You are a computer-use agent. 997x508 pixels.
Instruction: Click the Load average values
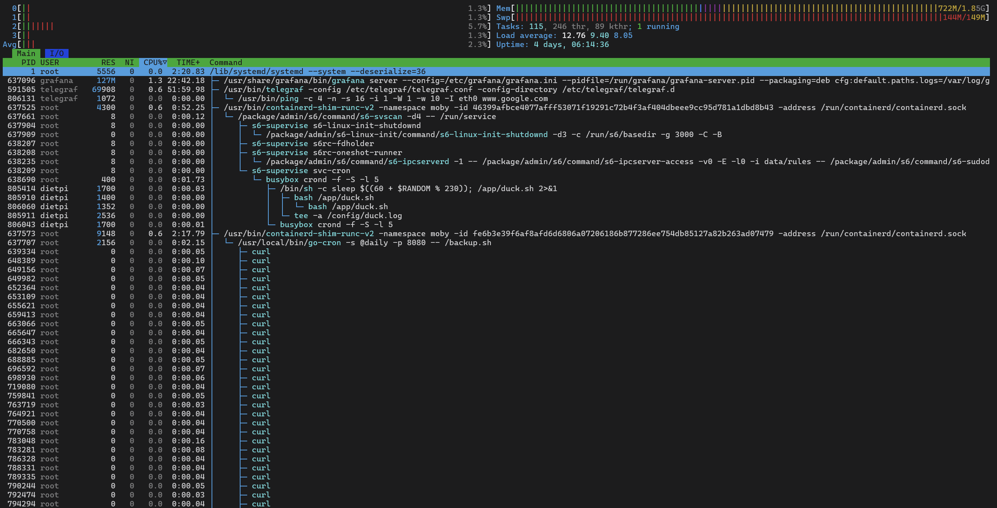click(x=597, y=35)
